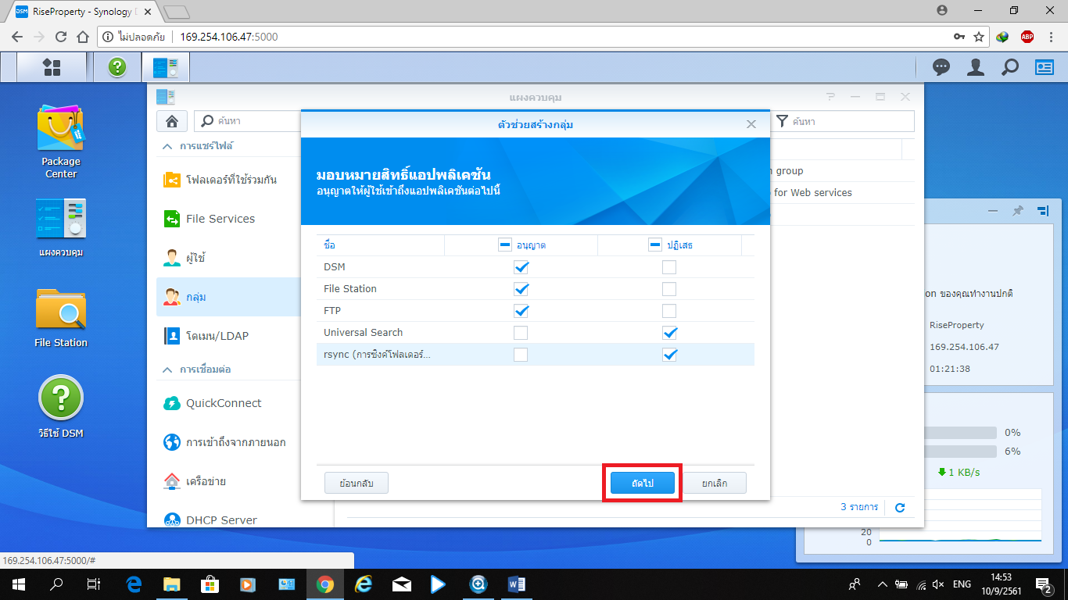Open DSM Help from top taskbar
Image resolution: width=1068 pixels, height=600 pixels.
point(117,68)
